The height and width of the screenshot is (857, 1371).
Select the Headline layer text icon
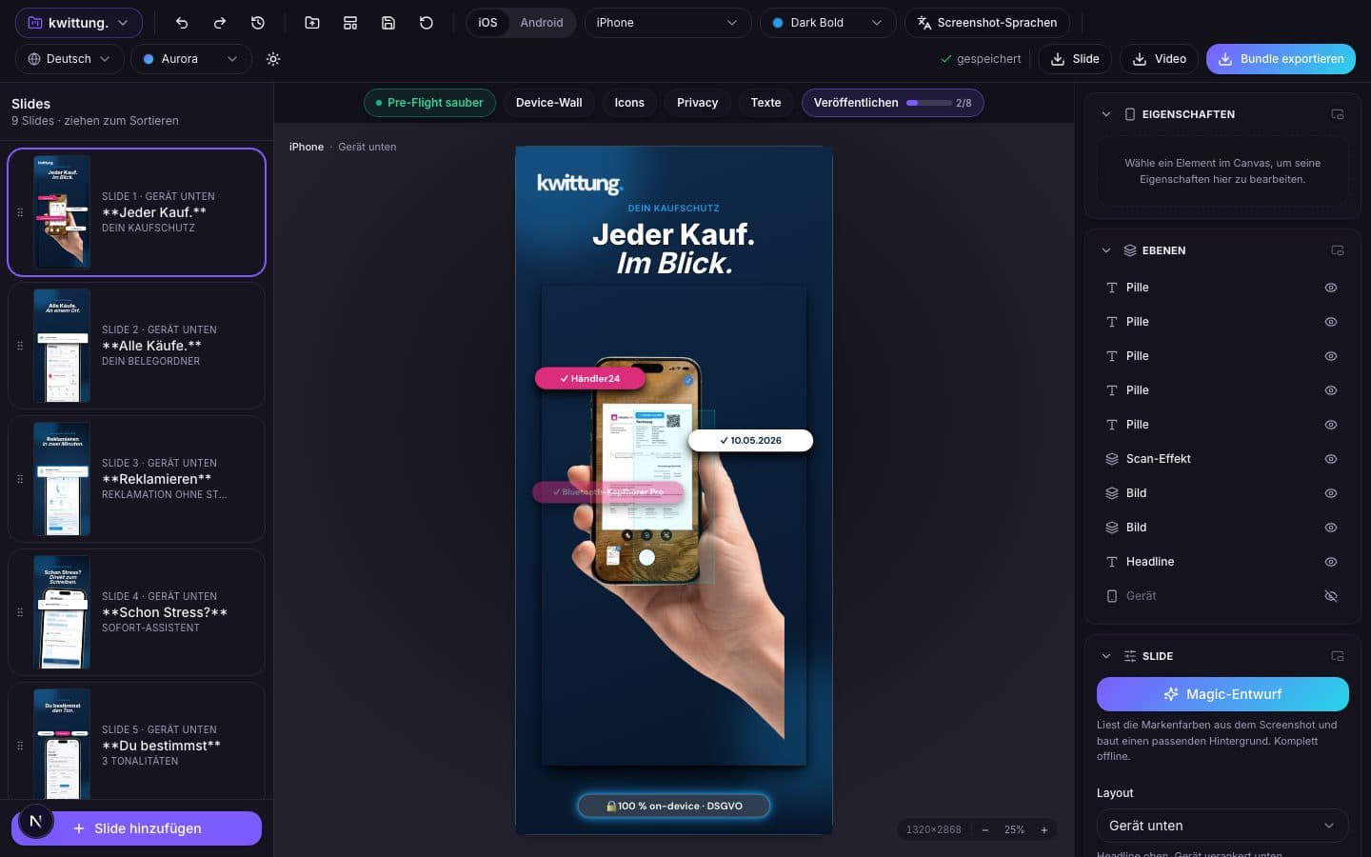click(x=1112, y=562)
